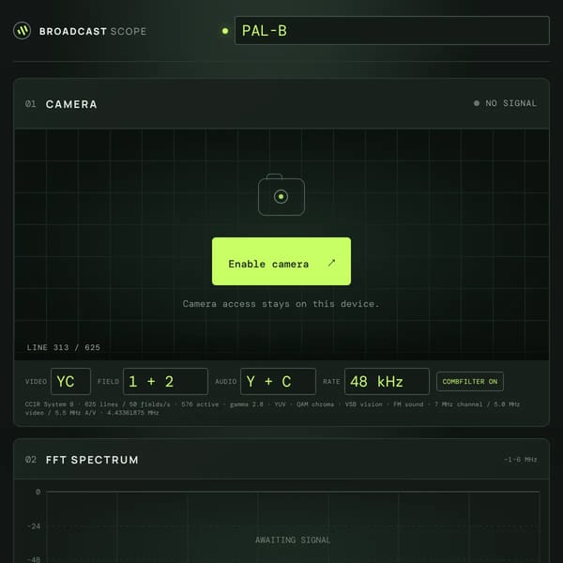Open the VIDEO dropdown showing YC

70,381
